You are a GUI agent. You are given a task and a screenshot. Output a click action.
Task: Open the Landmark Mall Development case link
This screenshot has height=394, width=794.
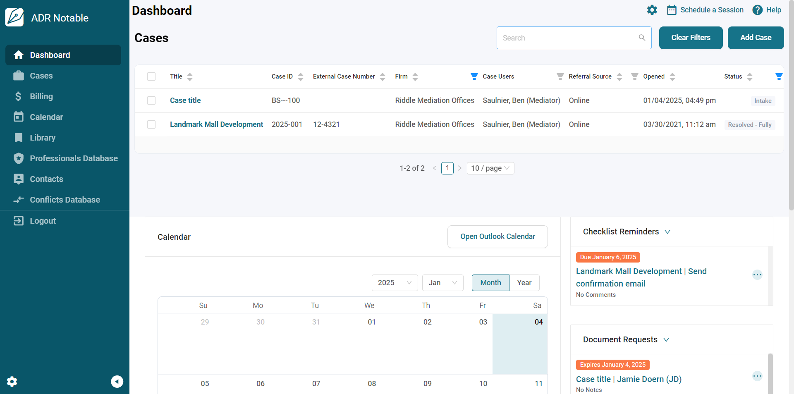point(216,124)
